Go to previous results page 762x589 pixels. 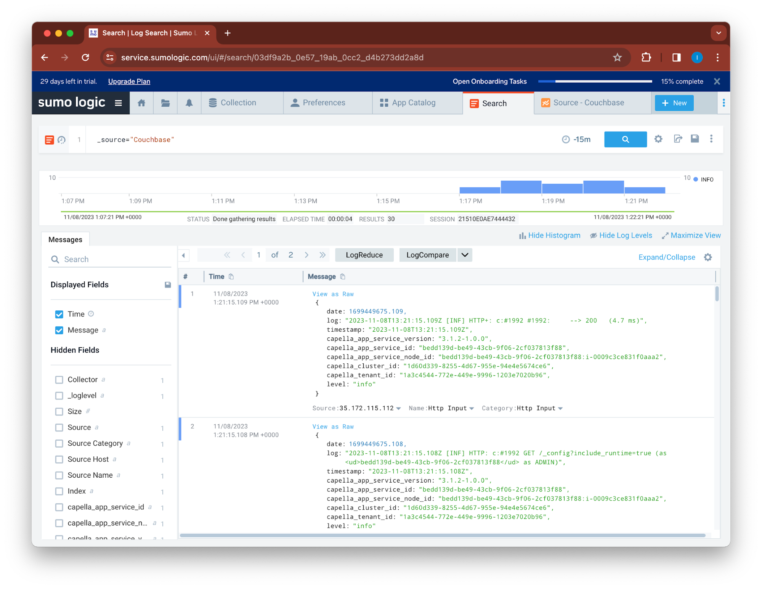(x=243, y=255)
